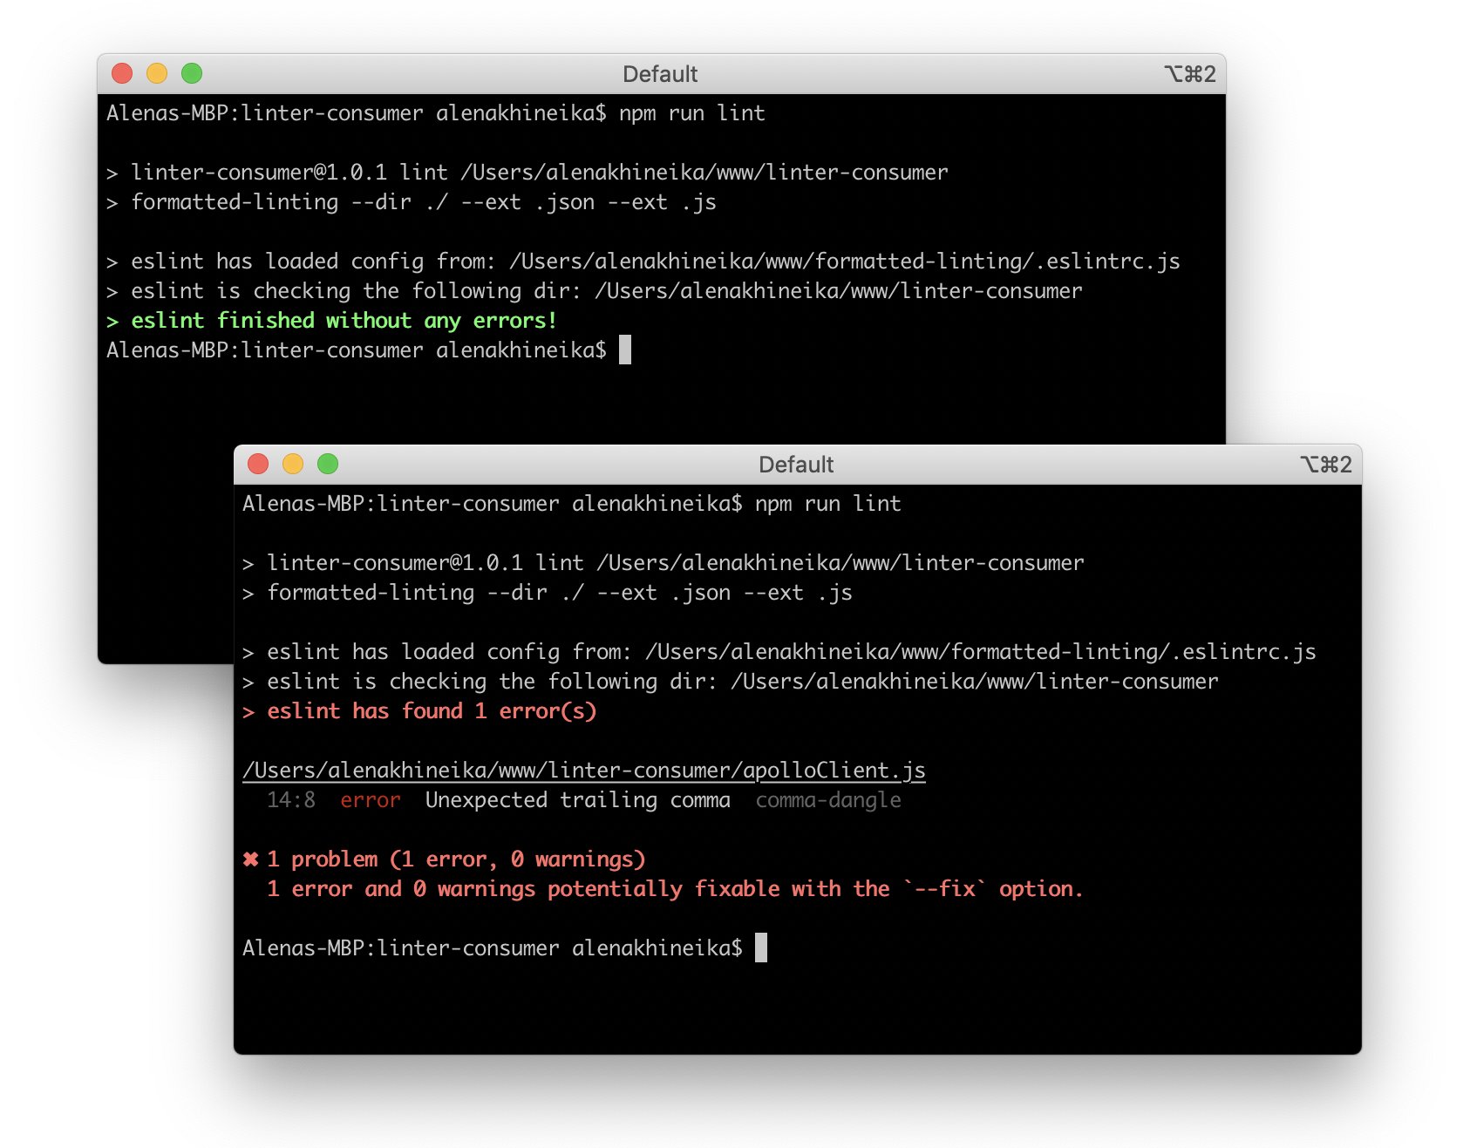Click 'eslint is checking the following dir' in front window

731,682
